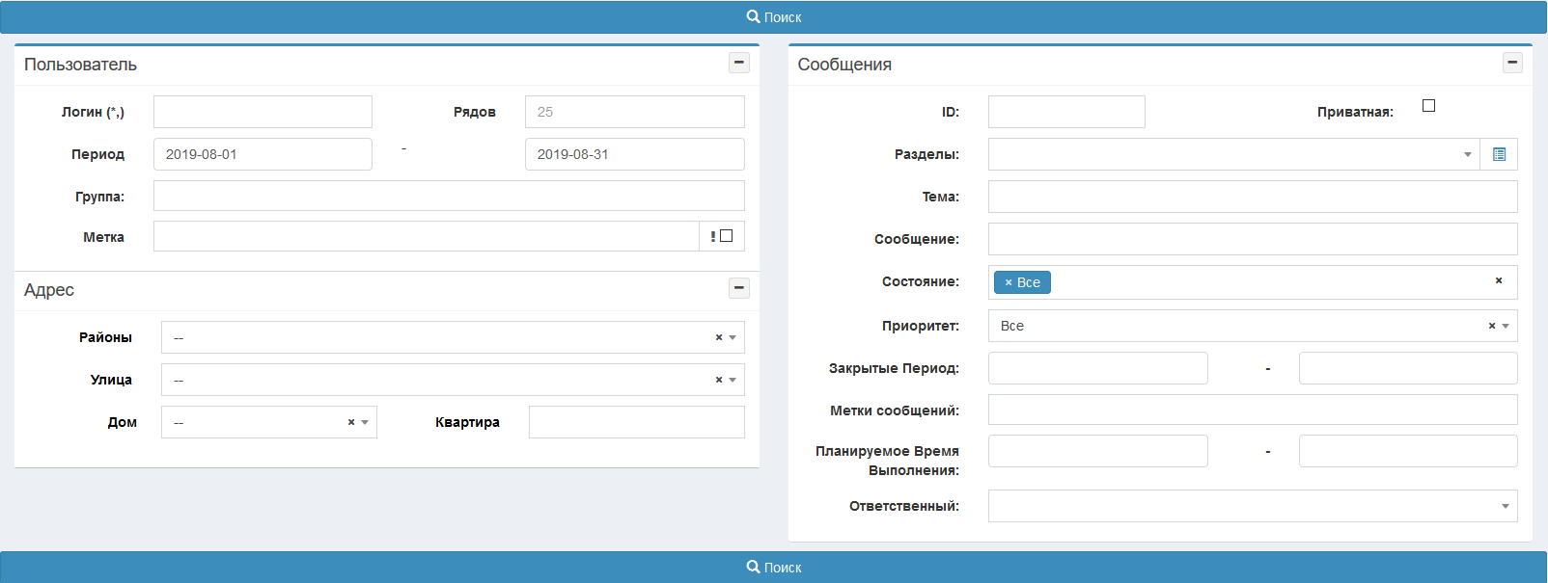Clear the Улица selection x icon
1548x583 pixels.
tap(718, 380)
